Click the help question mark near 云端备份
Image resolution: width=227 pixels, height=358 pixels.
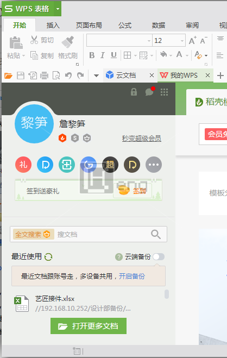(x=119, y=257)
